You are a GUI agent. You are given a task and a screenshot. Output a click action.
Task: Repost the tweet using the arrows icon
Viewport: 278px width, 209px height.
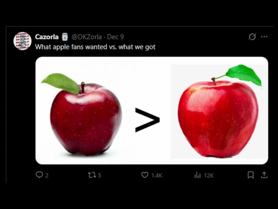[x=92, y=175]
